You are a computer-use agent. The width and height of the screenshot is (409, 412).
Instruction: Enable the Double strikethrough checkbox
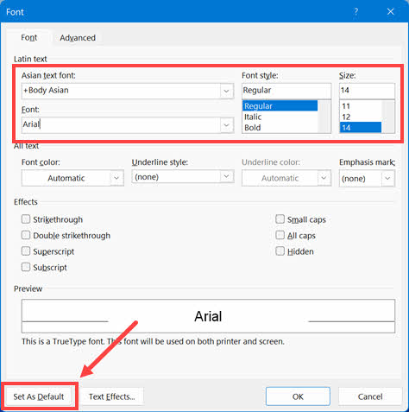tap(26, 235)
